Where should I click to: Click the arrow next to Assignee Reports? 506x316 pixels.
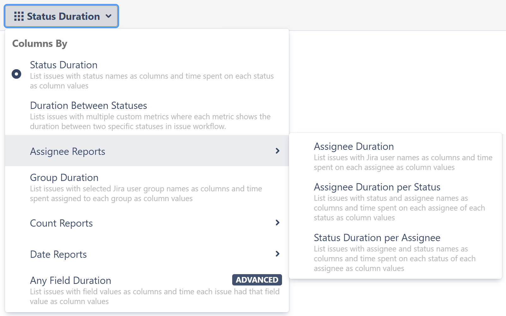[x=277, y=151]
